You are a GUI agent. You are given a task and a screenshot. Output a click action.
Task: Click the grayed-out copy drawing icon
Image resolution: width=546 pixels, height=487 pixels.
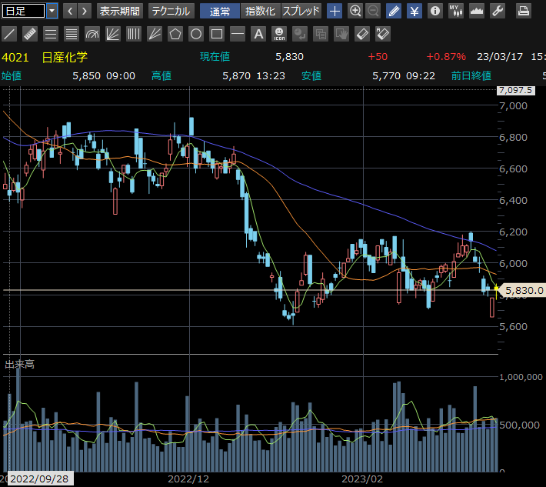pos(321,34)
